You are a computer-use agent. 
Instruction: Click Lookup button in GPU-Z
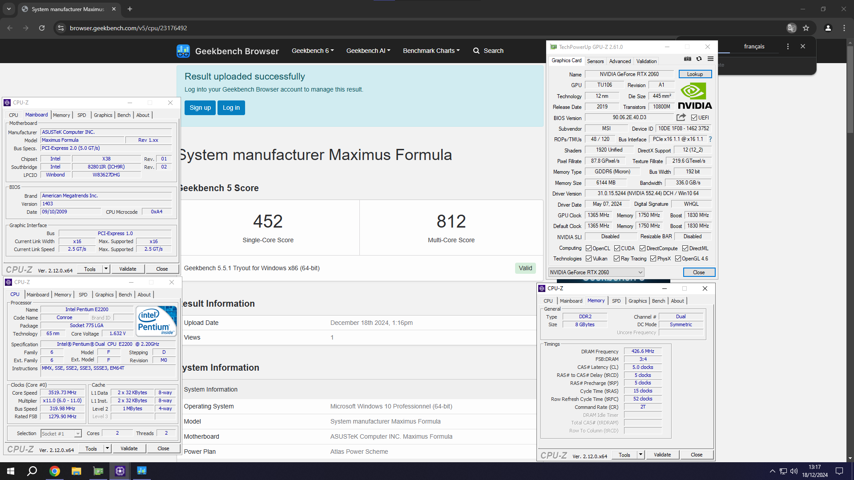pyautogui.click(x=695, y=74)
